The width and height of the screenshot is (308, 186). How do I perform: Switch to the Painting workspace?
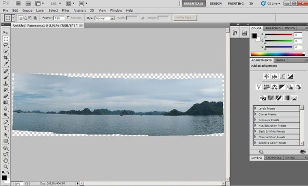(236, 4)
